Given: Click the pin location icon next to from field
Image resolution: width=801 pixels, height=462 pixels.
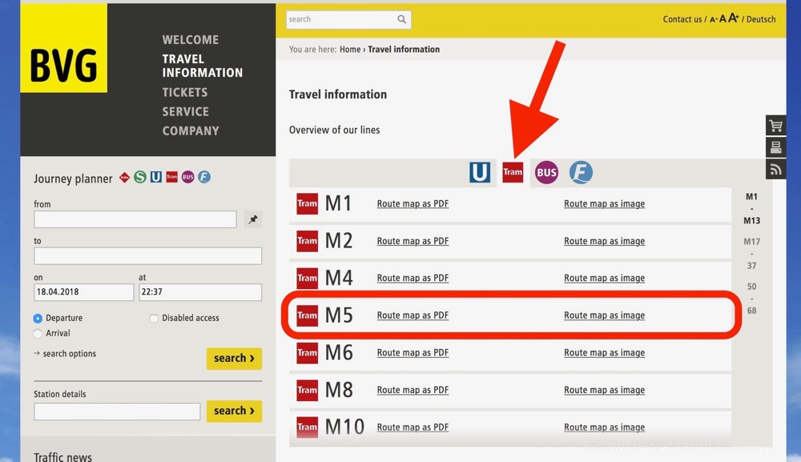Looking at the screenshot, I should coord(253,219).
